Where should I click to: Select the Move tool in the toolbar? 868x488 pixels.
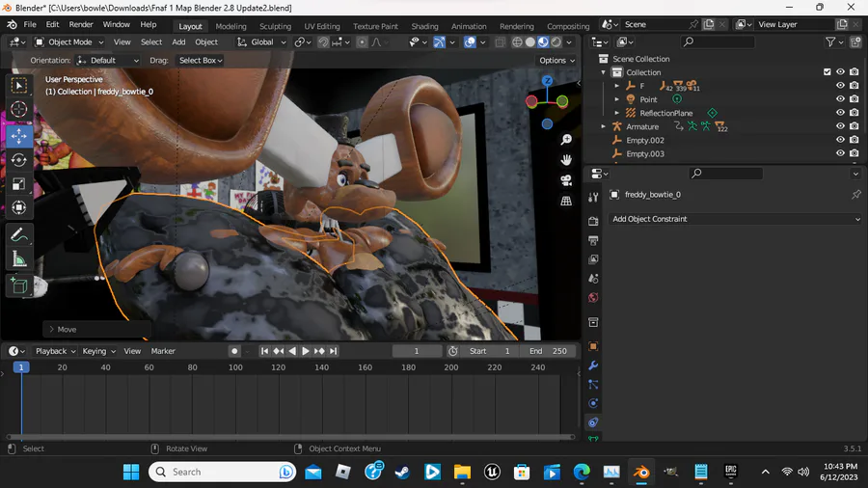coord(19,136)
